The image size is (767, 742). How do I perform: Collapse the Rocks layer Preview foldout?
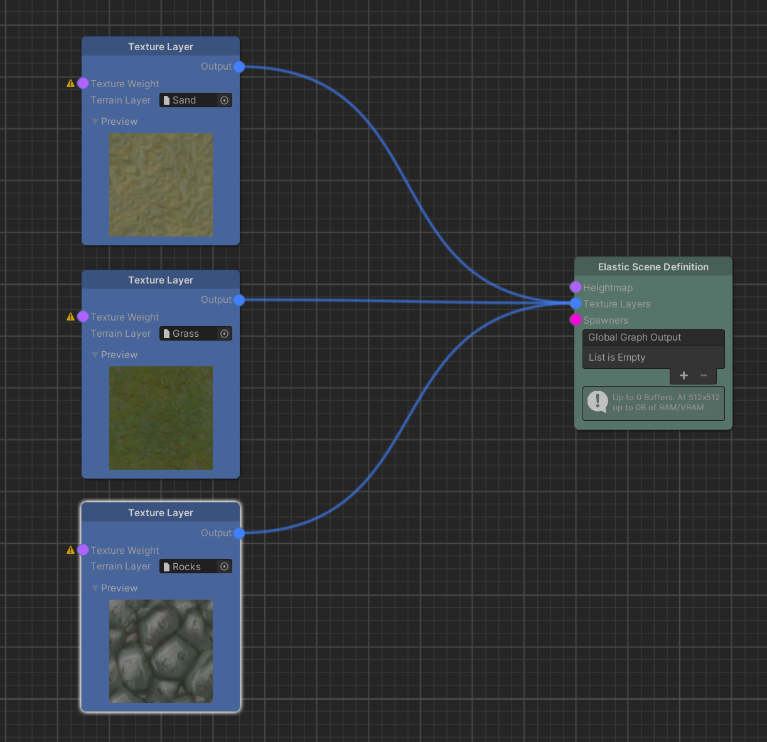(x=95, y=588)
